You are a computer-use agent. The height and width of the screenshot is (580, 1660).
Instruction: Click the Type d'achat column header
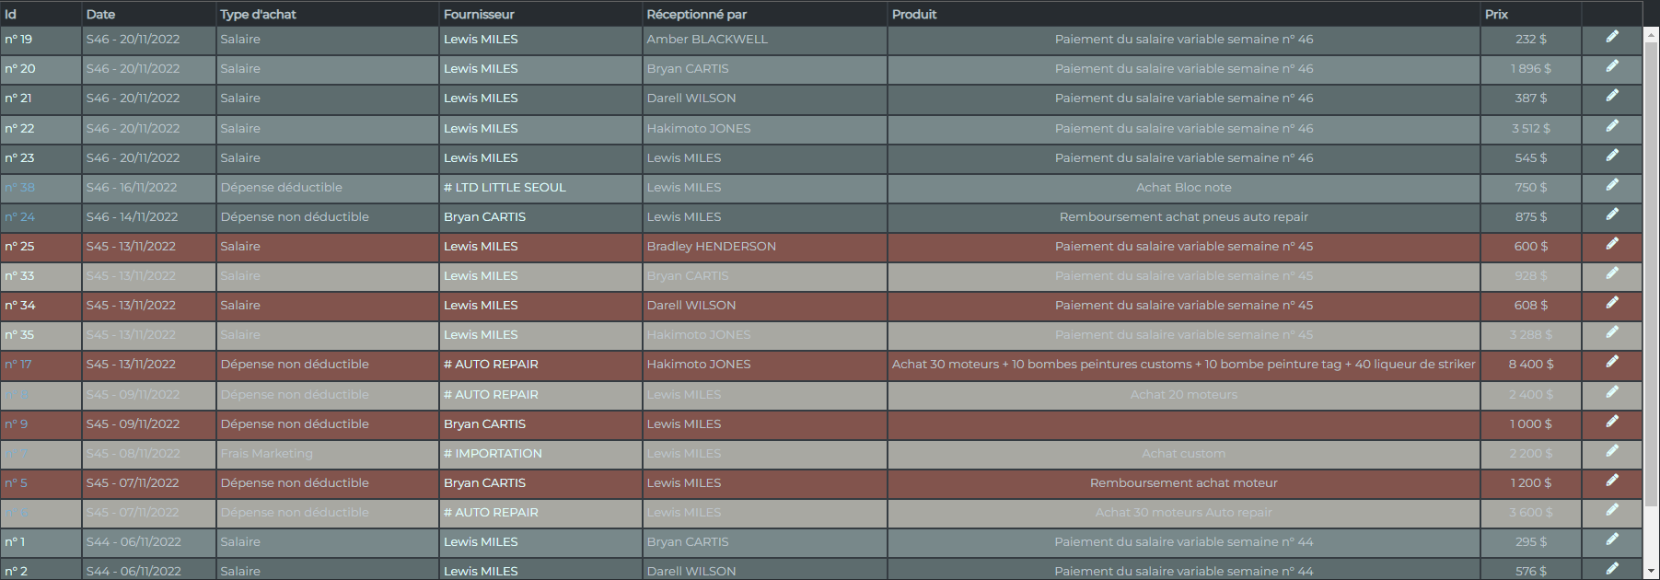click(258, 14)
